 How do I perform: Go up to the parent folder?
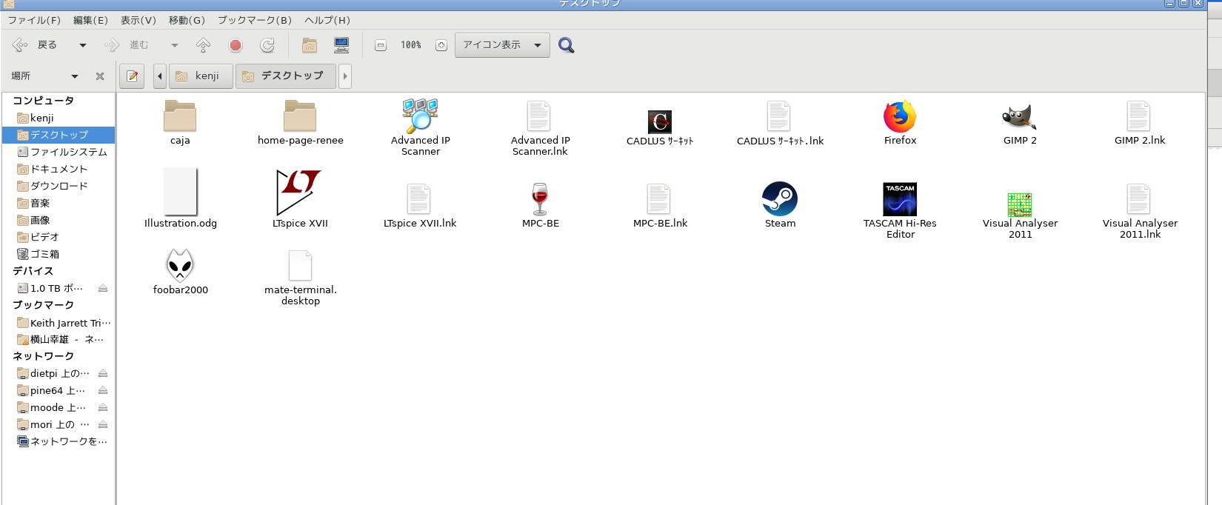pyautogui.click(x=203, y=46)
